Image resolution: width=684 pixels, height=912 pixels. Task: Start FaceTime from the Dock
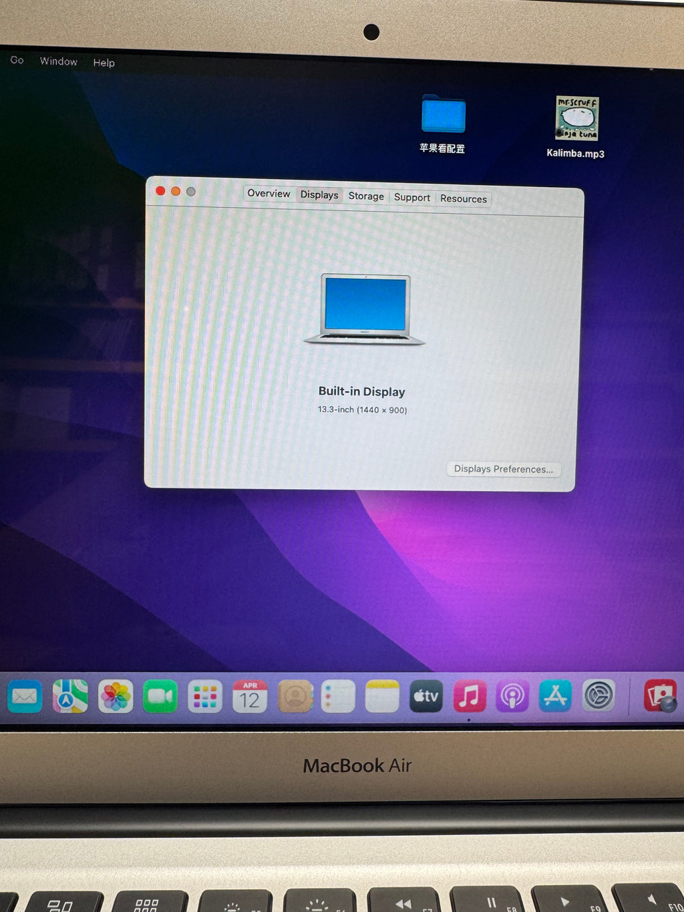coord(160,696)
